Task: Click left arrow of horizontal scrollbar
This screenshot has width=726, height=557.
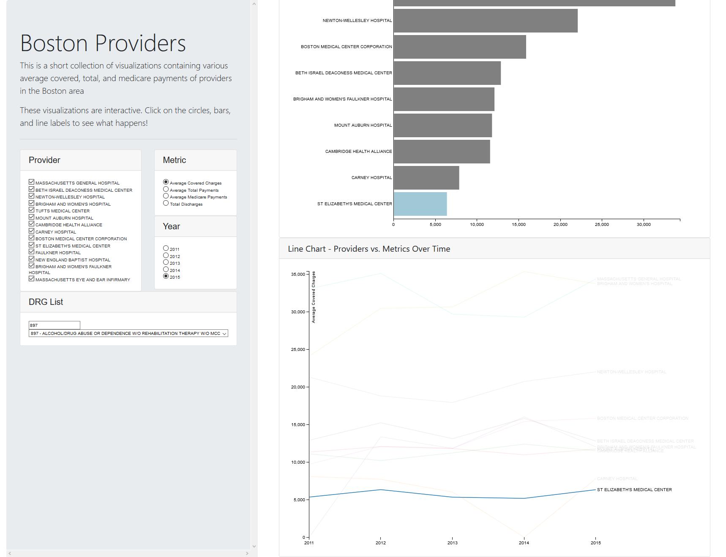Action: click(x=10, y=553)
